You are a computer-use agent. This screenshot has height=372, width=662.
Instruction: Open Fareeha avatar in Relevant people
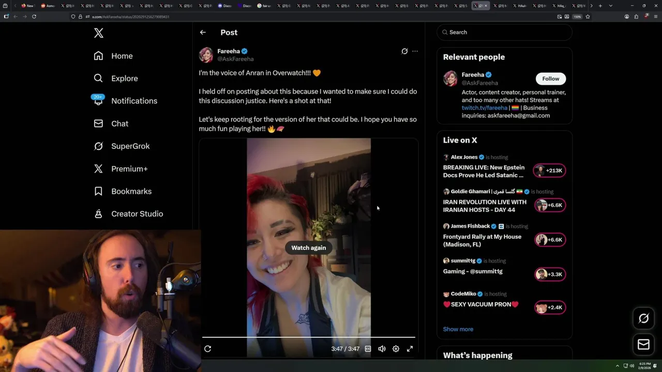(x=450, y=79)
